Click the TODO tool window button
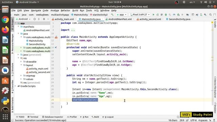Screen dimensions: 217x122 [x=20, y=117]
